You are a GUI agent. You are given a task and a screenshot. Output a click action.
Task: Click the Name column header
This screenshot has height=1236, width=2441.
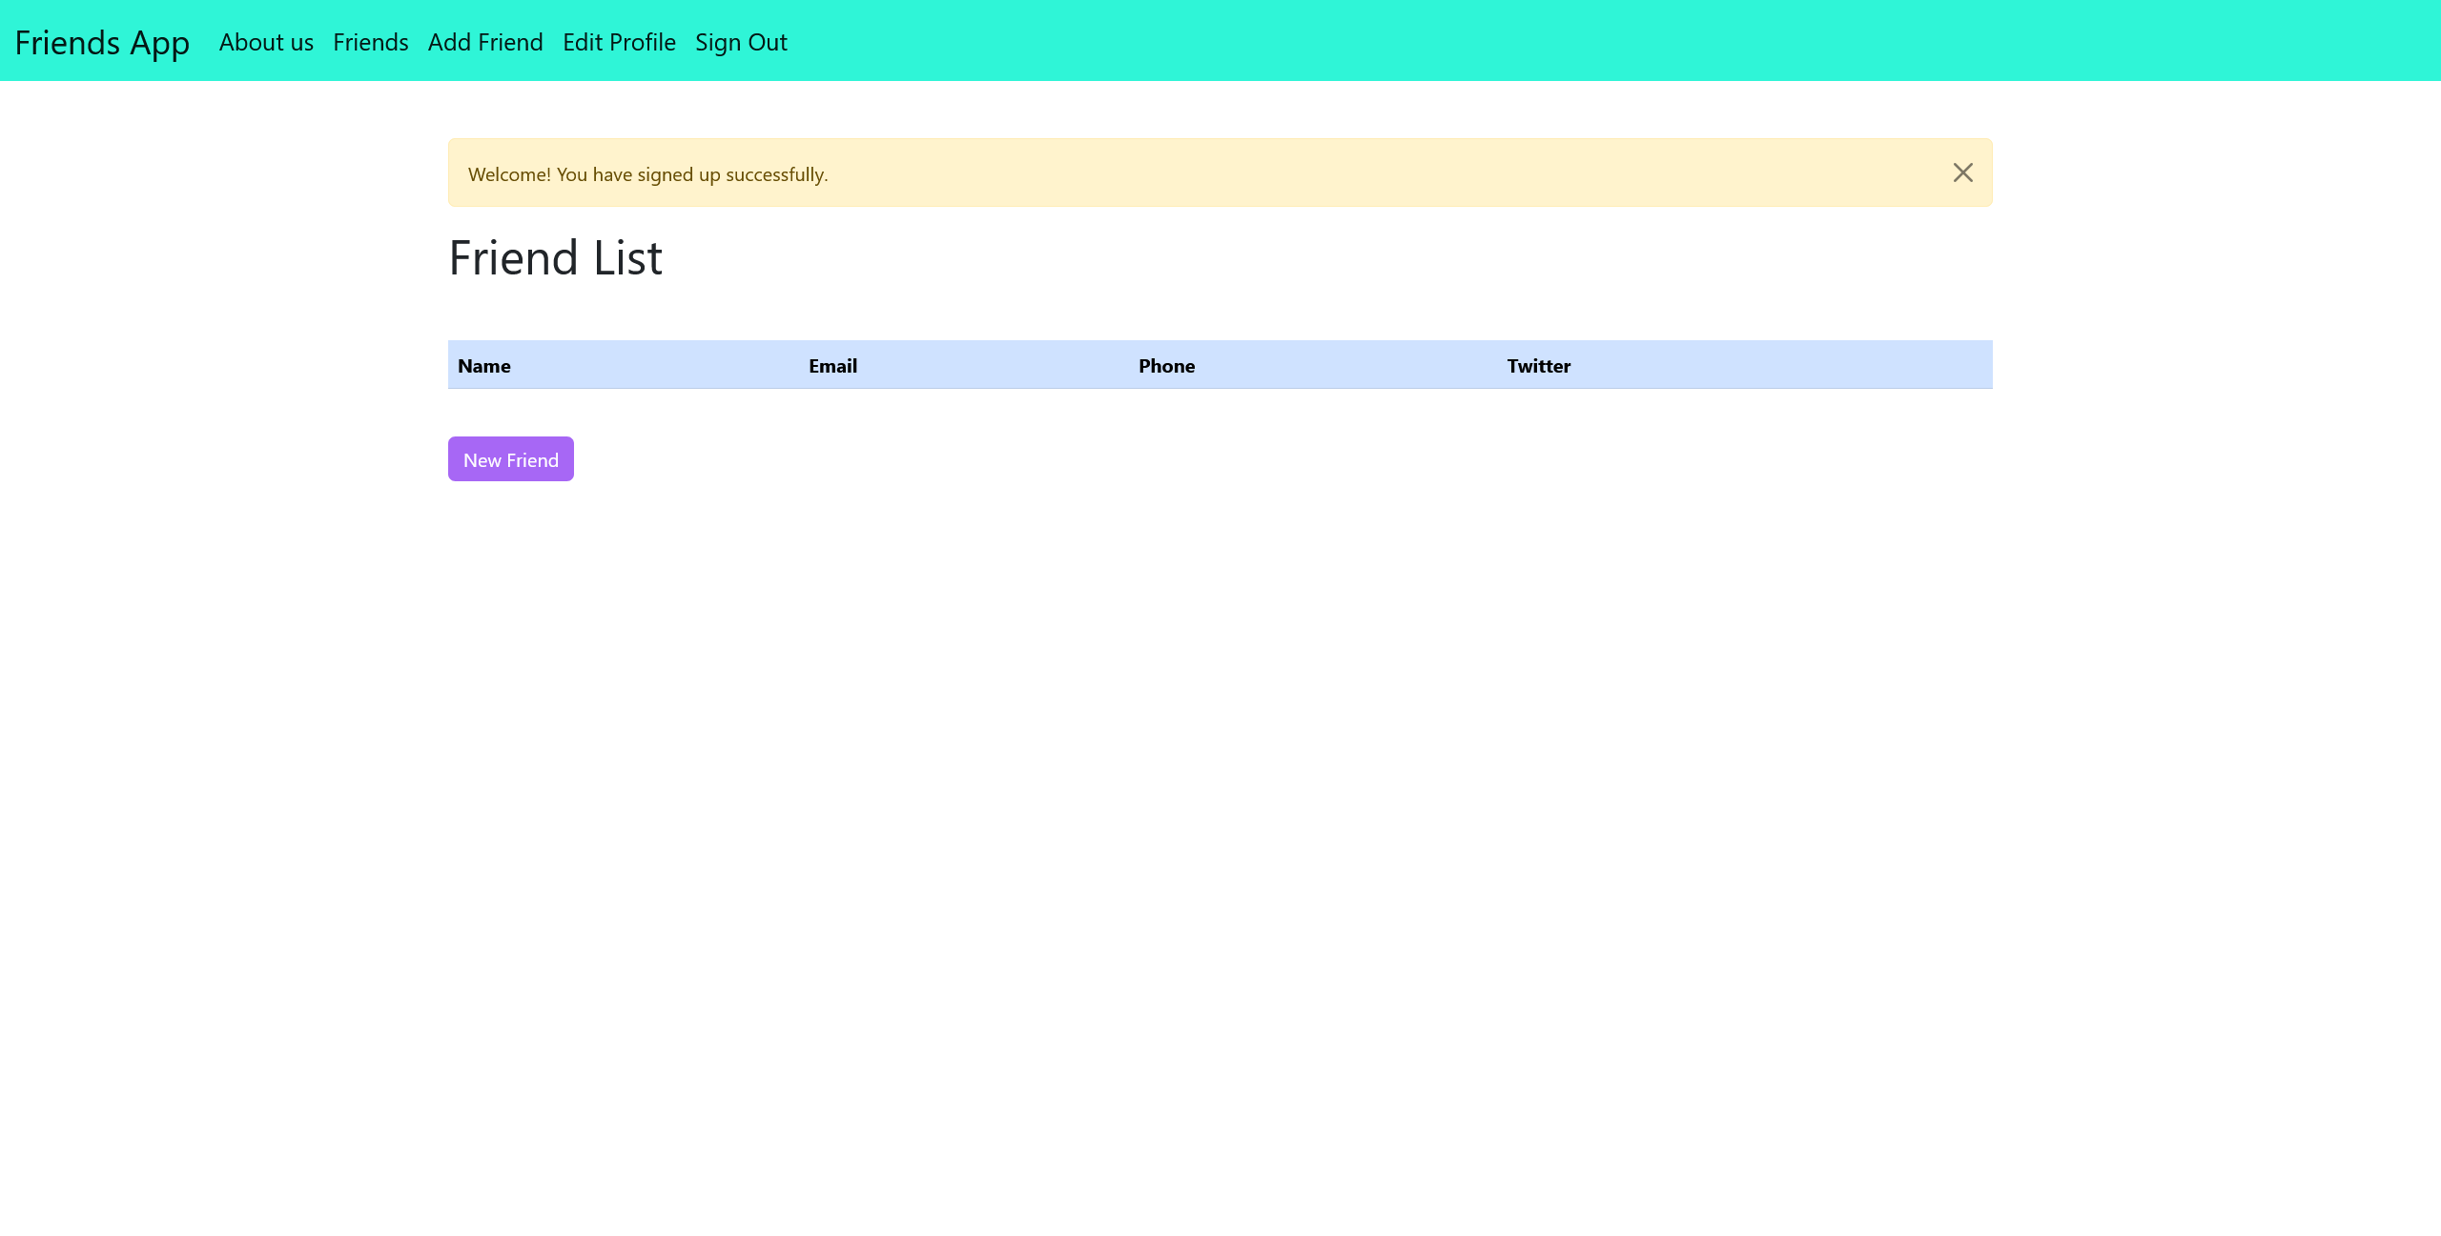click(484, 366)
